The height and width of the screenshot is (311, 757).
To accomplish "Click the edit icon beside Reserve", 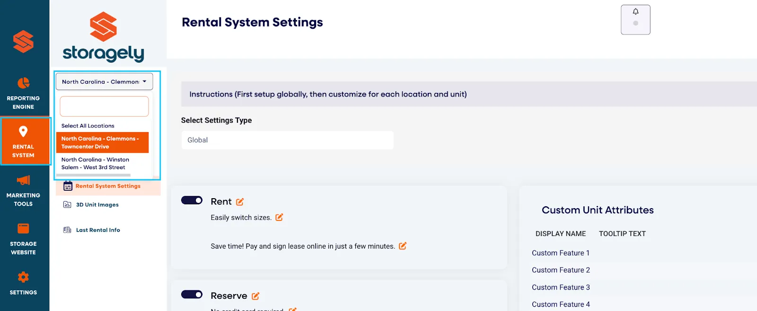I will (x=255, y=296).
